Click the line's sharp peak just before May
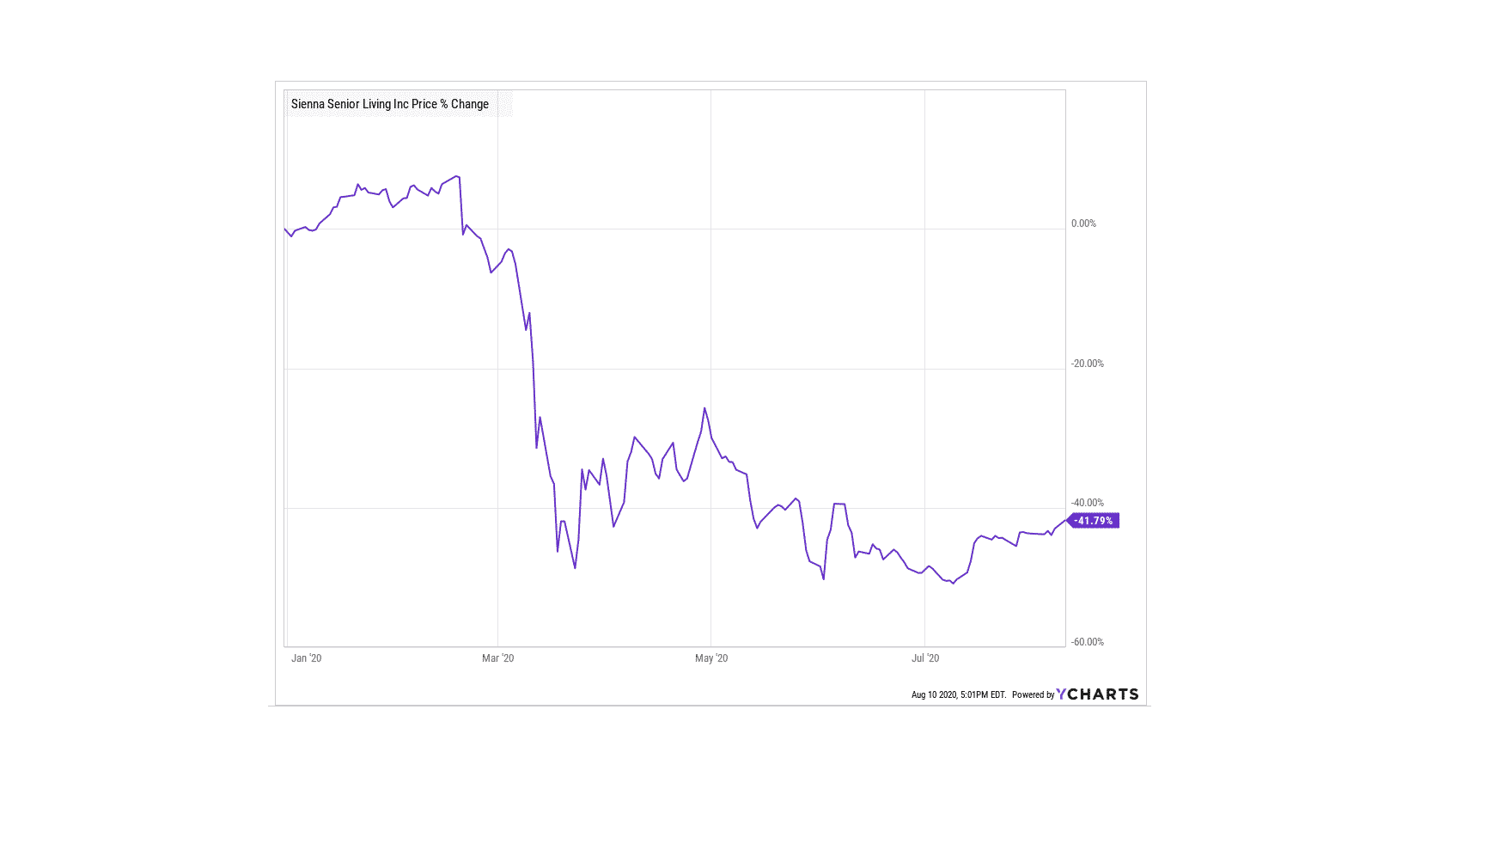 [704, 408]
